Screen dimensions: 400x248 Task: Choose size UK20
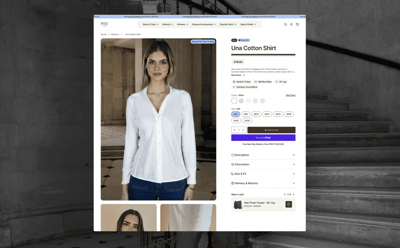point(247,121)
